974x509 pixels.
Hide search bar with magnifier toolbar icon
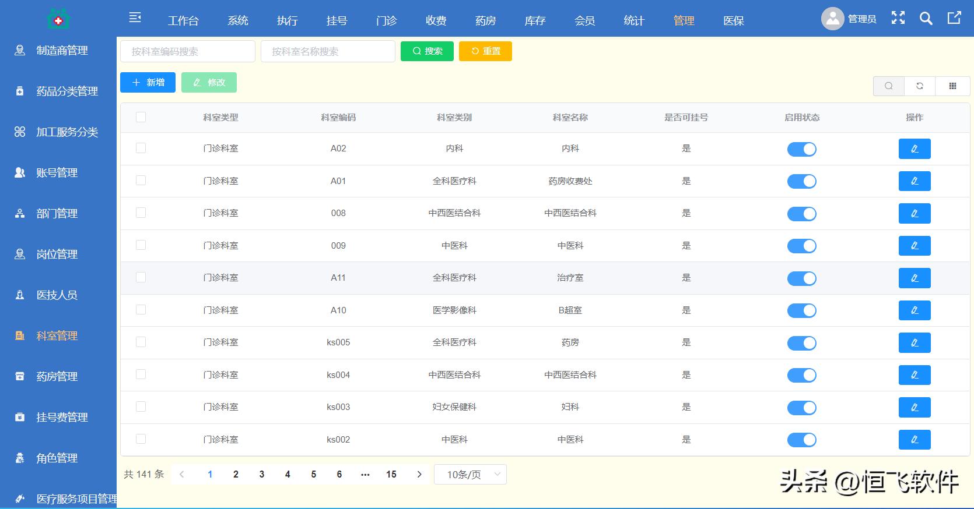889,86
